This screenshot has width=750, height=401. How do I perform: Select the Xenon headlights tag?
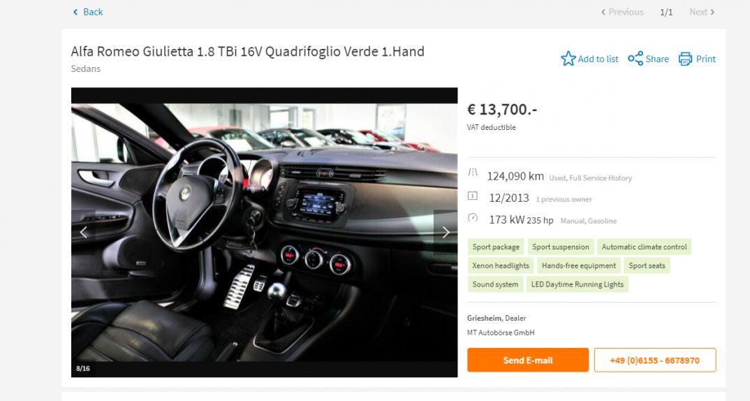501,265
